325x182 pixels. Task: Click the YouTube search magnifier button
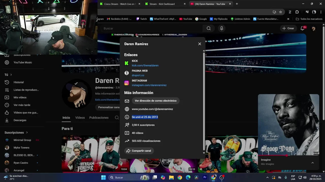coord(209,28)
